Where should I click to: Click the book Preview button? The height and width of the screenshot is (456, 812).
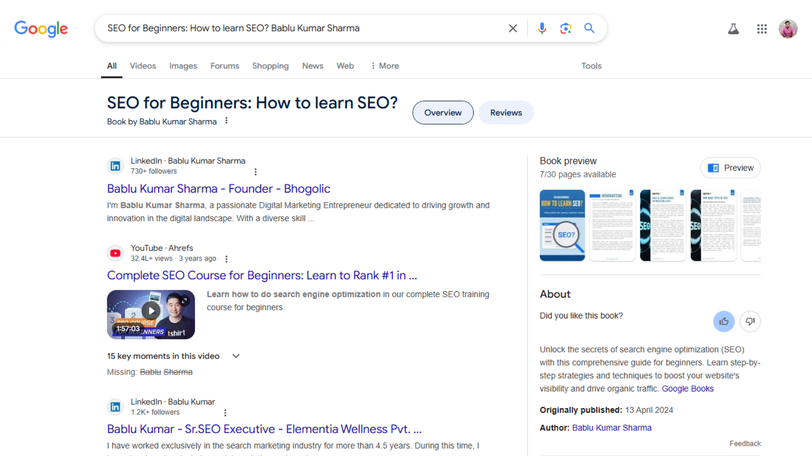730,168
